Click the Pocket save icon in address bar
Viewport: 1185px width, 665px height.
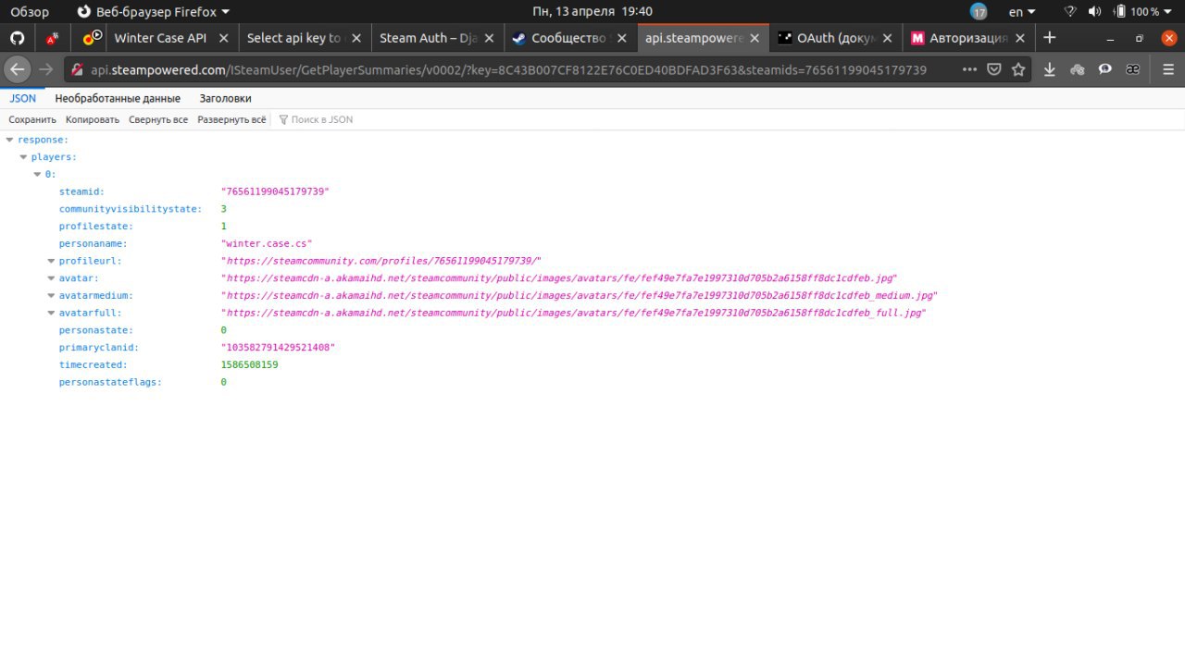(994, 69)
